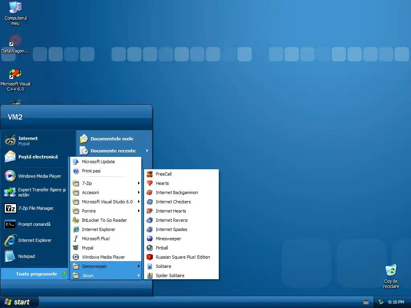Click Internet Hearts icon
This screenshot has width=411, height=308.
150,211
